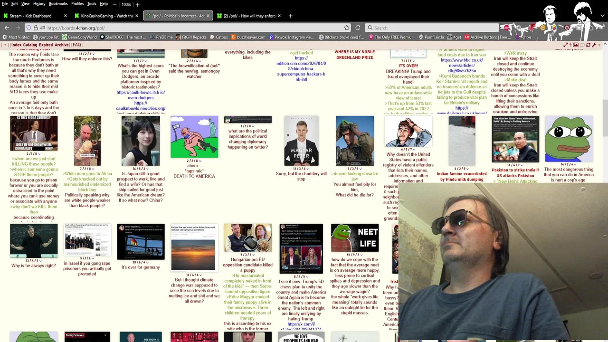Click the padlock site security icon

click(x=36, y=28)
